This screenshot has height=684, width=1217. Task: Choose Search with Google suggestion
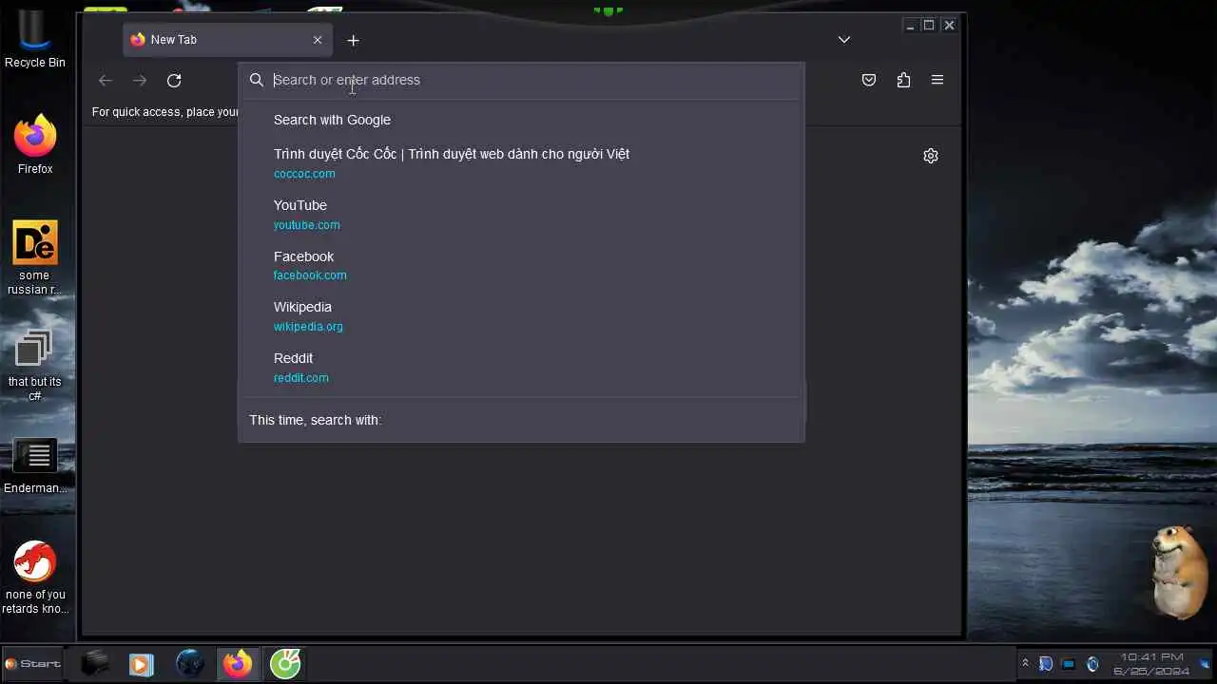(521, 120)
